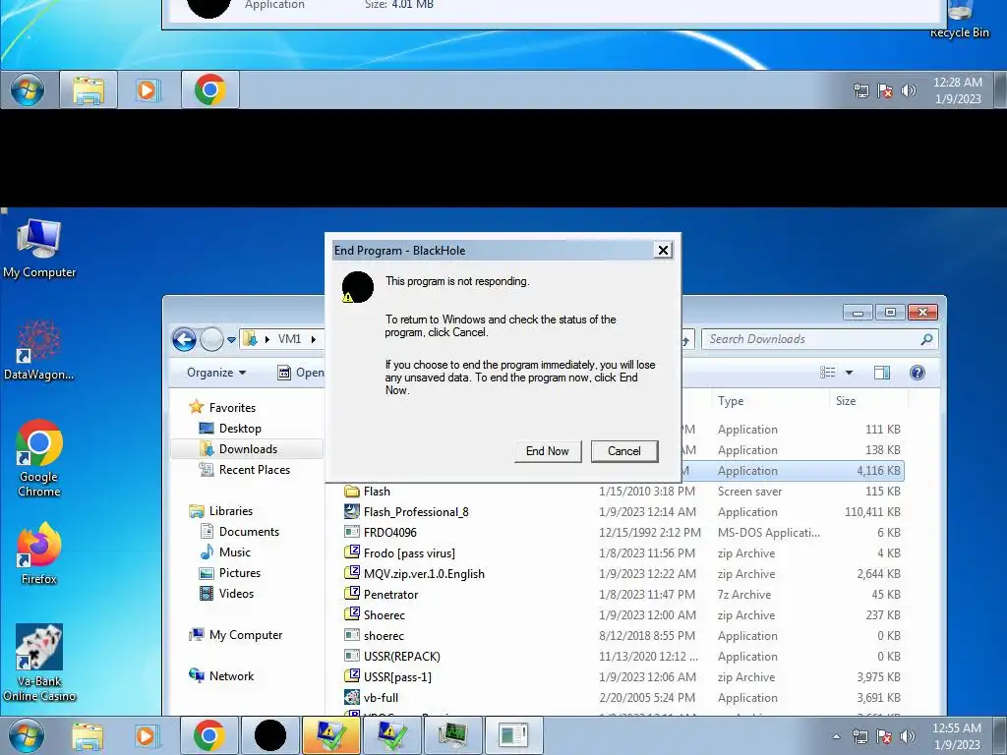The image size is (1007, 755).
Task: Click the Open toolbar button
Action: pos(301,373)
